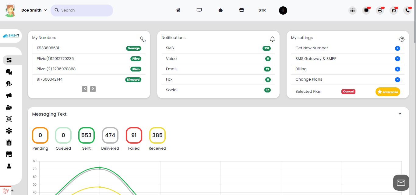Click the SMS-iT logo
Viewport: 416px width, 195px height.
[x=11, y=36]
